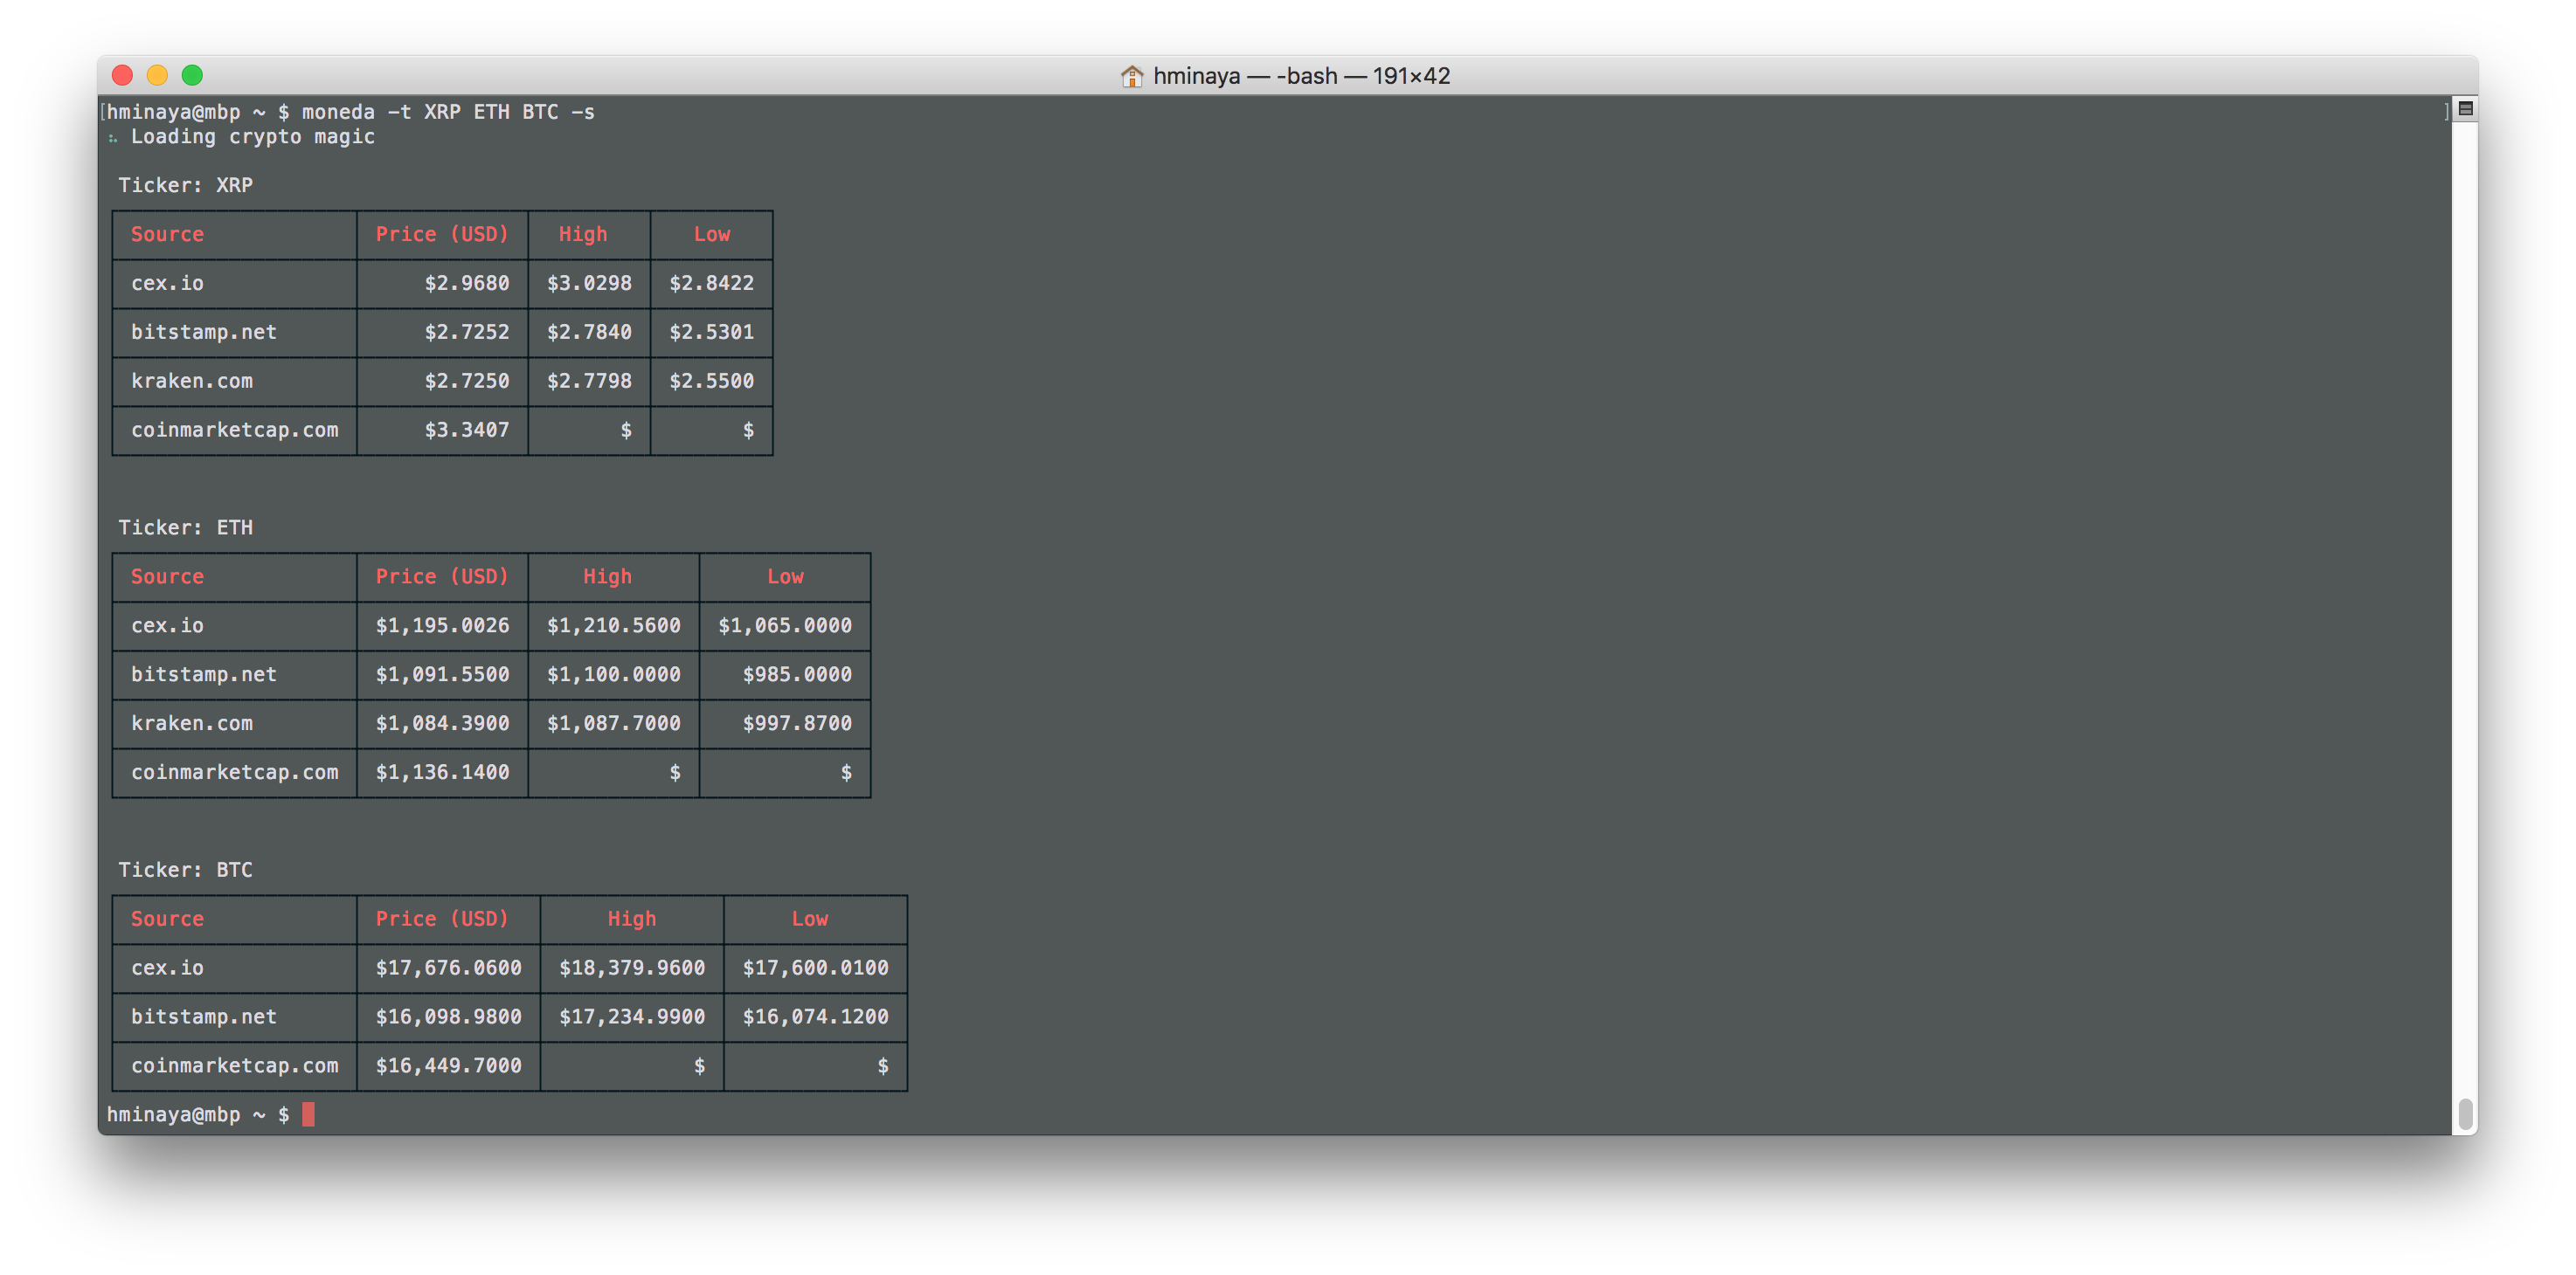
Task: Click window title 'hminaya — -bash — 191×42'
Action: (x=1300, y=76)
